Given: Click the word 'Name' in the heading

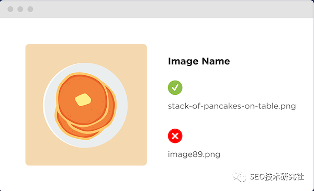Looking at the screenshot, I should tap(216, 61).
